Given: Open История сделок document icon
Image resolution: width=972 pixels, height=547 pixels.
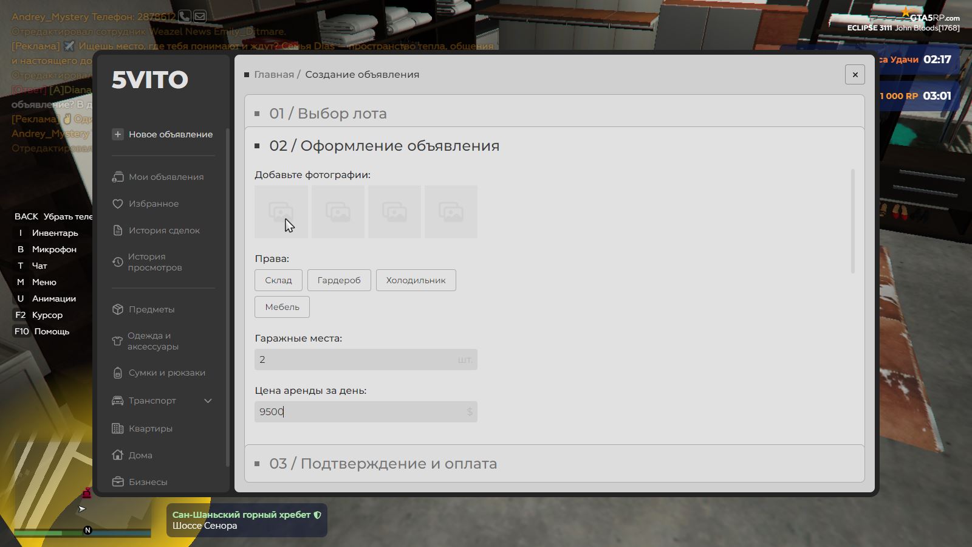Looking at the screenshot, I should 118,230.
